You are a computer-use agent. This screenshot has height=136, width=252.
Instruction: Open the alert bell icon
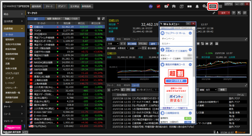(x=197, y=6)
